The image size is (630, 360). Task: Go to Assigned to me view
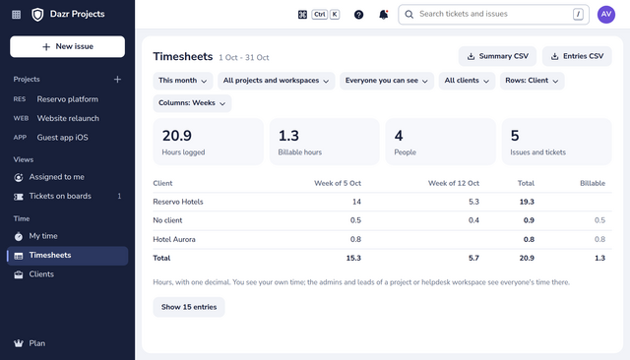[68, 177]
